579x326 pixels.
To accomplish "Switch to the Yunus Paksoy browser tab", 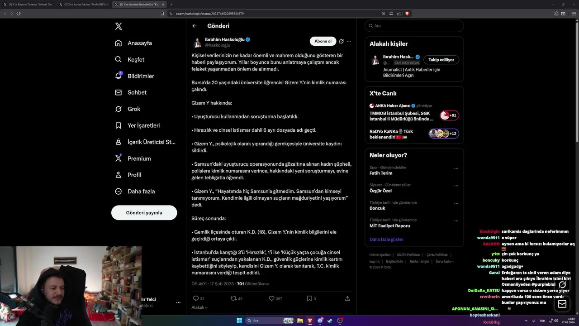I will click(x=84, y=5).
